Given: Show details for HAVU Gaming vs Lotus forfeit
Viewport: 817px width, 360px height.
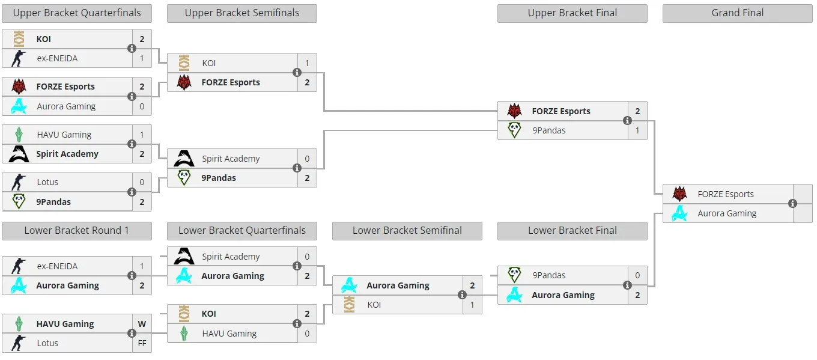Looking at the screenshot, I should pos(132,334).
